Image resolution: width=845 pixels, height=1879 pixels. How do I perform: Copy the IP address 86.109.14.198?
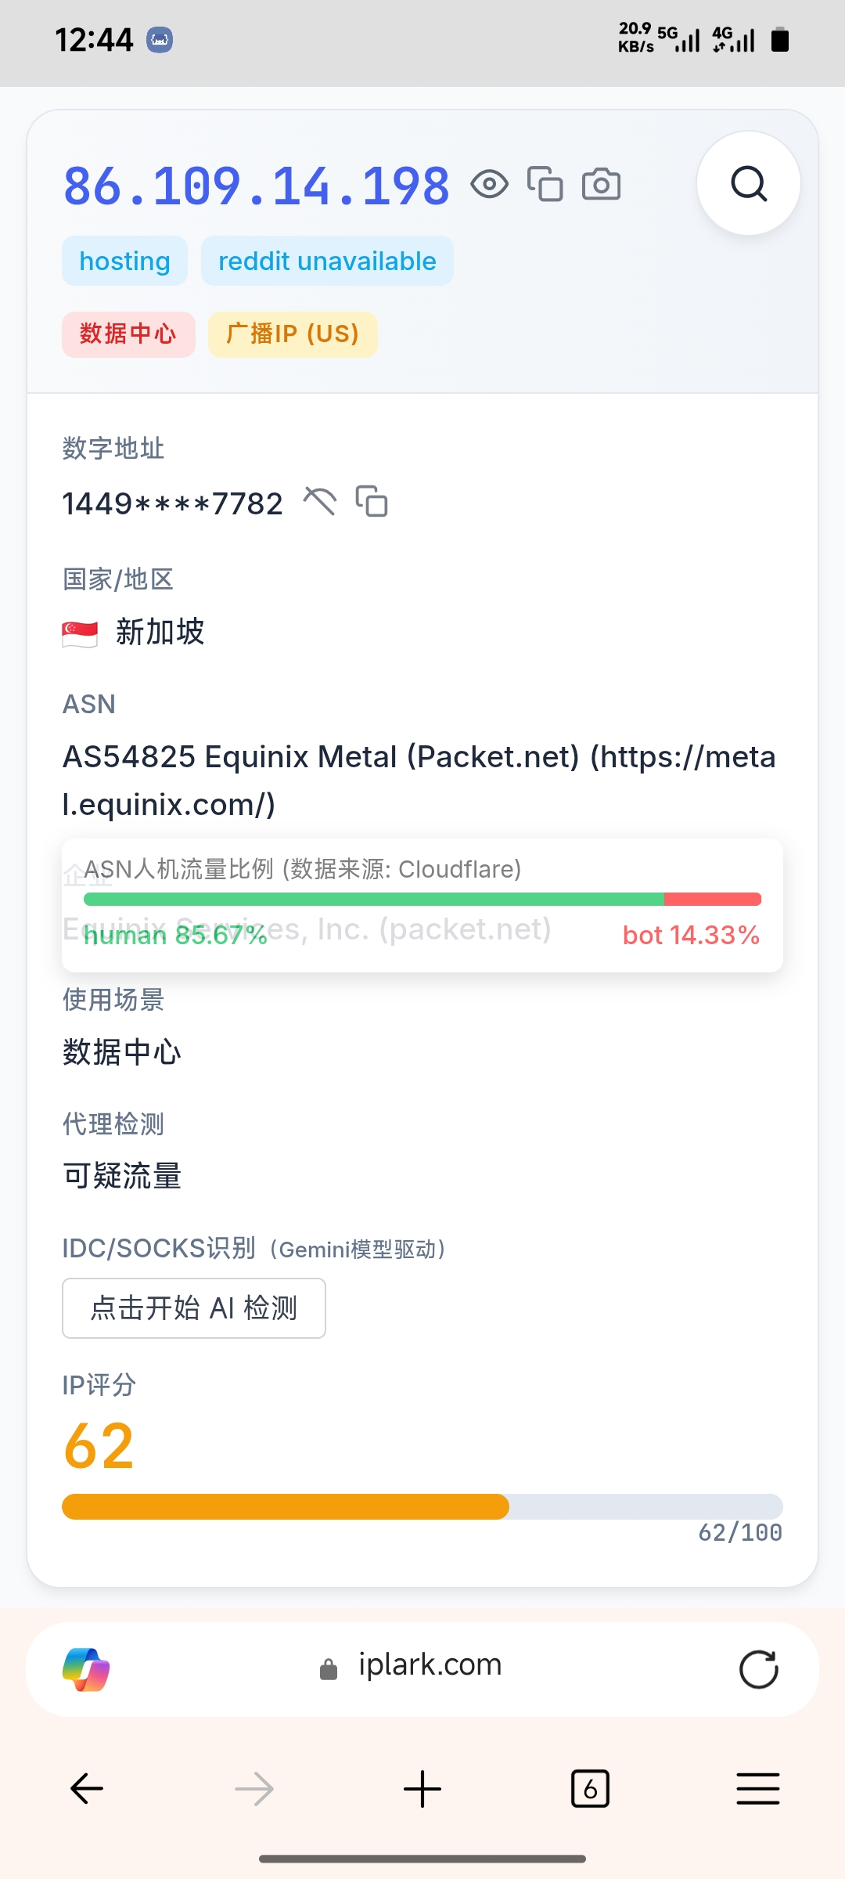tap(545, 185)
